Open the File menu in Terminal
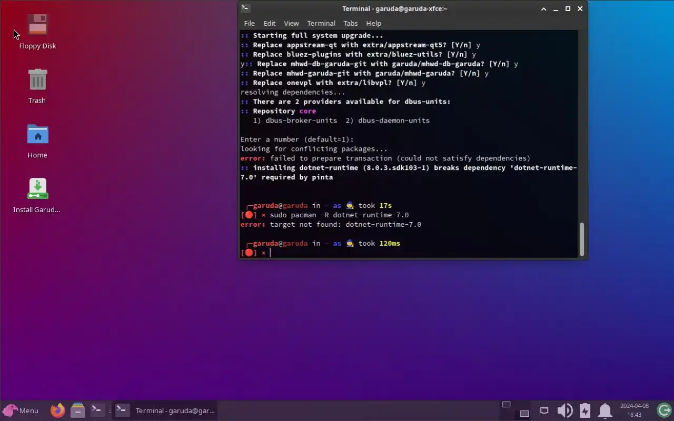The height and width of the screenshot is (421, 674). [249, 23]
